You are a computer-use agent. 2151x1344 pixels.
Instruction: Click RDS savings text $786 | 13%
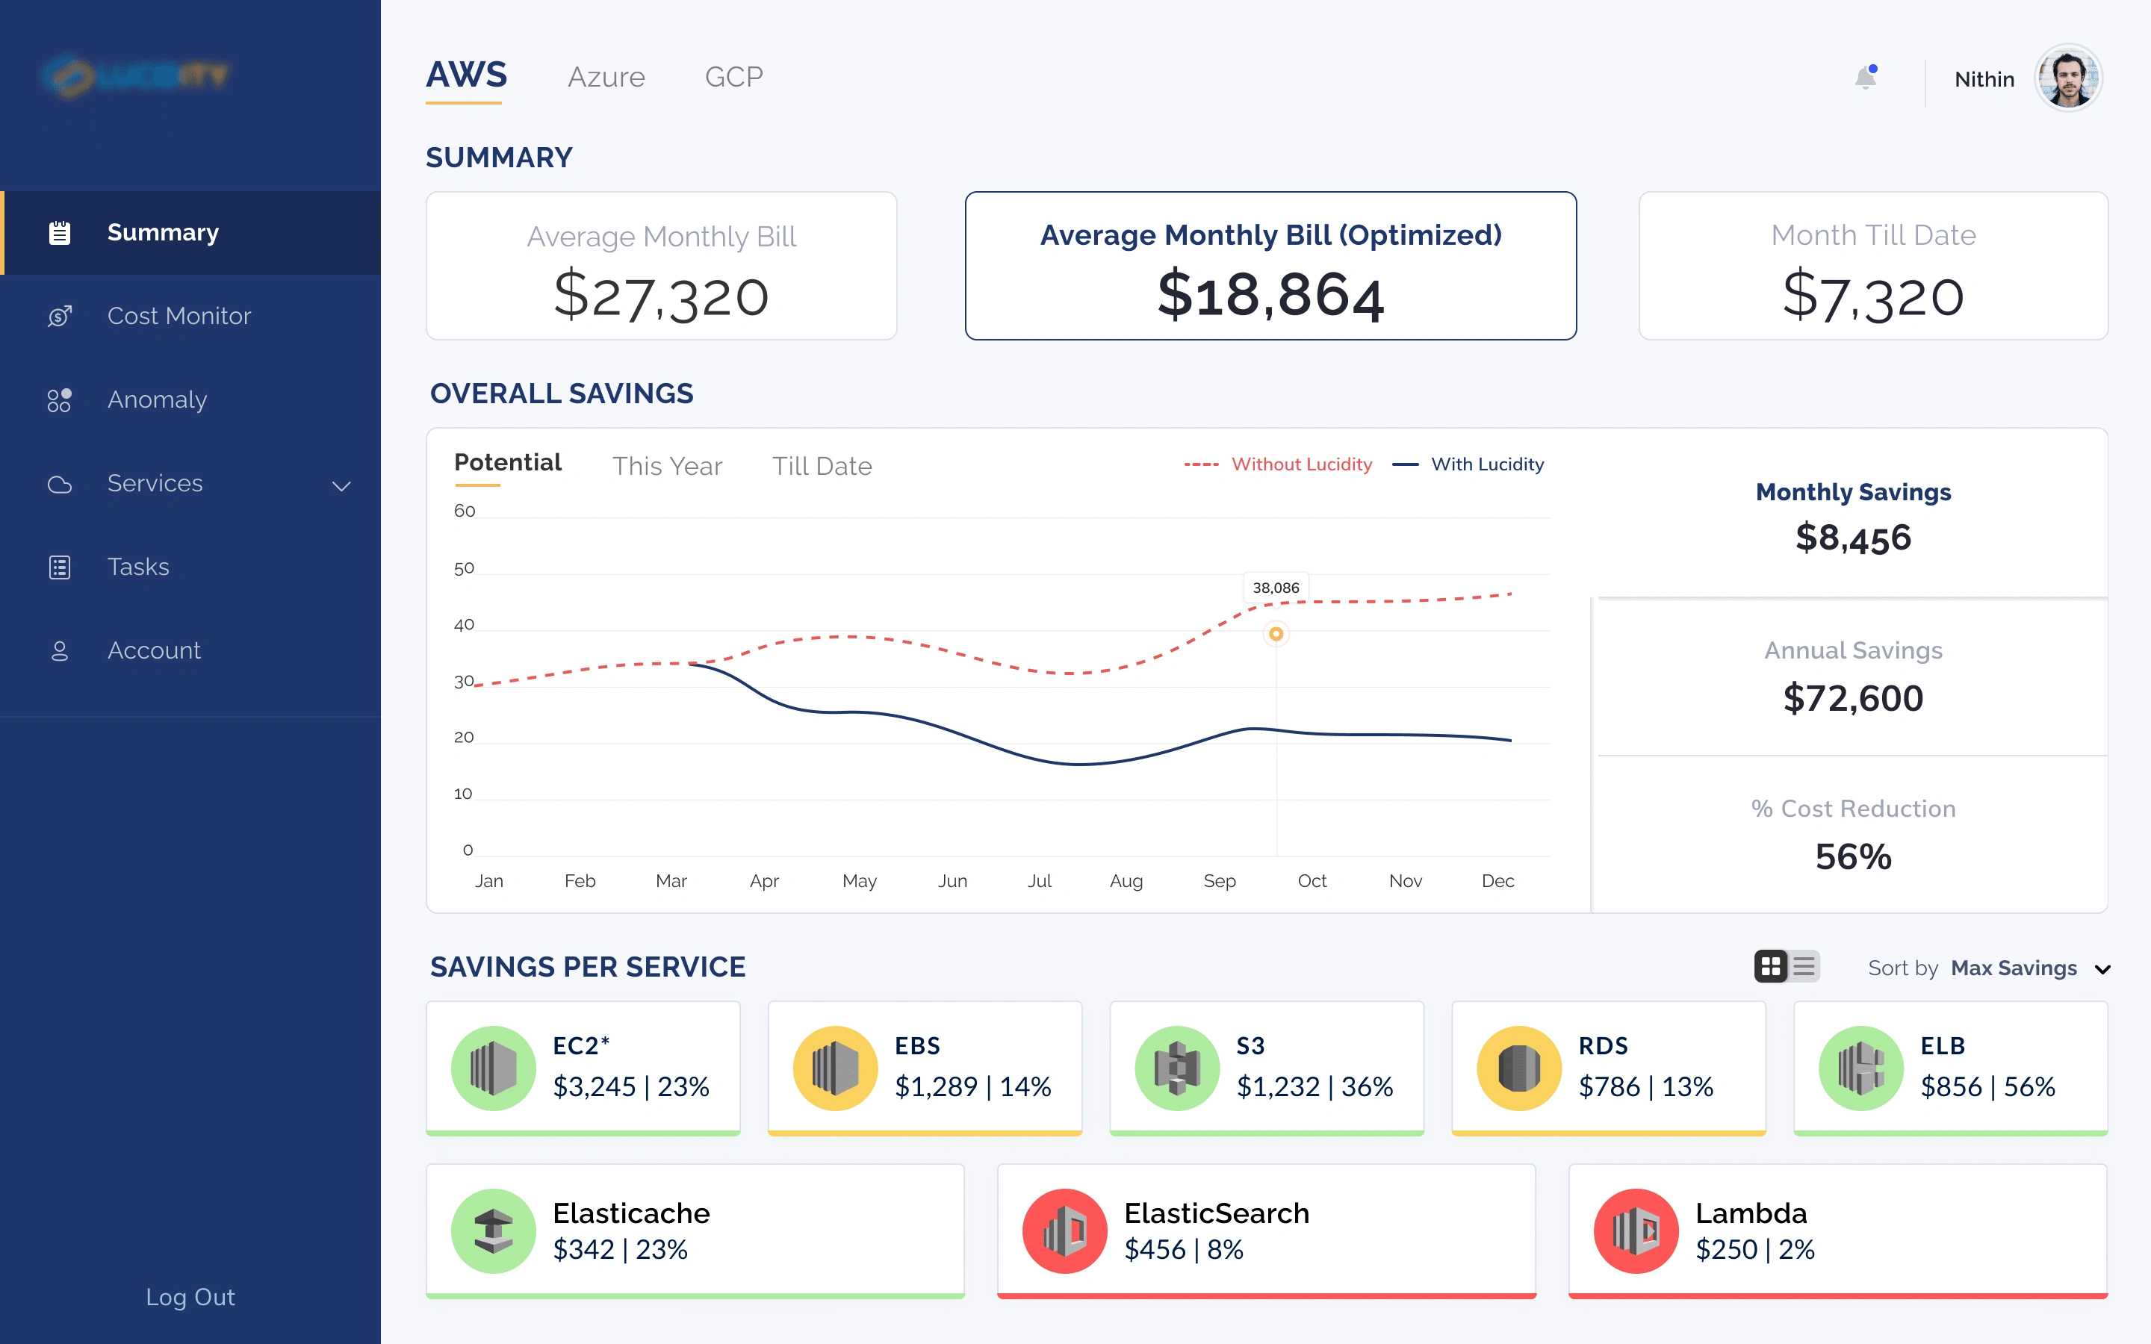(x=1645, y=1086)
